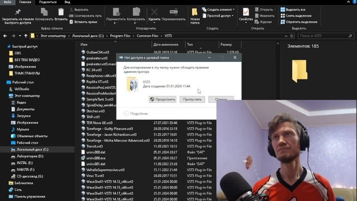The height and width of the screenshot is (201, 357).
Task: Select Лаборатория (D:) drive
Action: pos(30,156)
